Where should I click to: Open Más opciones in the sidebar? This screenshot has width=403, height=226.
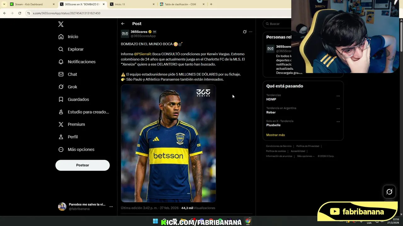point(77,149)
